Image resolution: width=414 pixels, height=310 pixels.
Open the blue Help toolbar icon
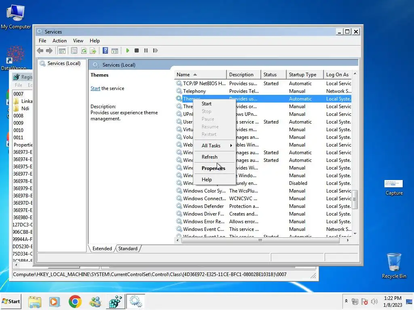(106, 50)
